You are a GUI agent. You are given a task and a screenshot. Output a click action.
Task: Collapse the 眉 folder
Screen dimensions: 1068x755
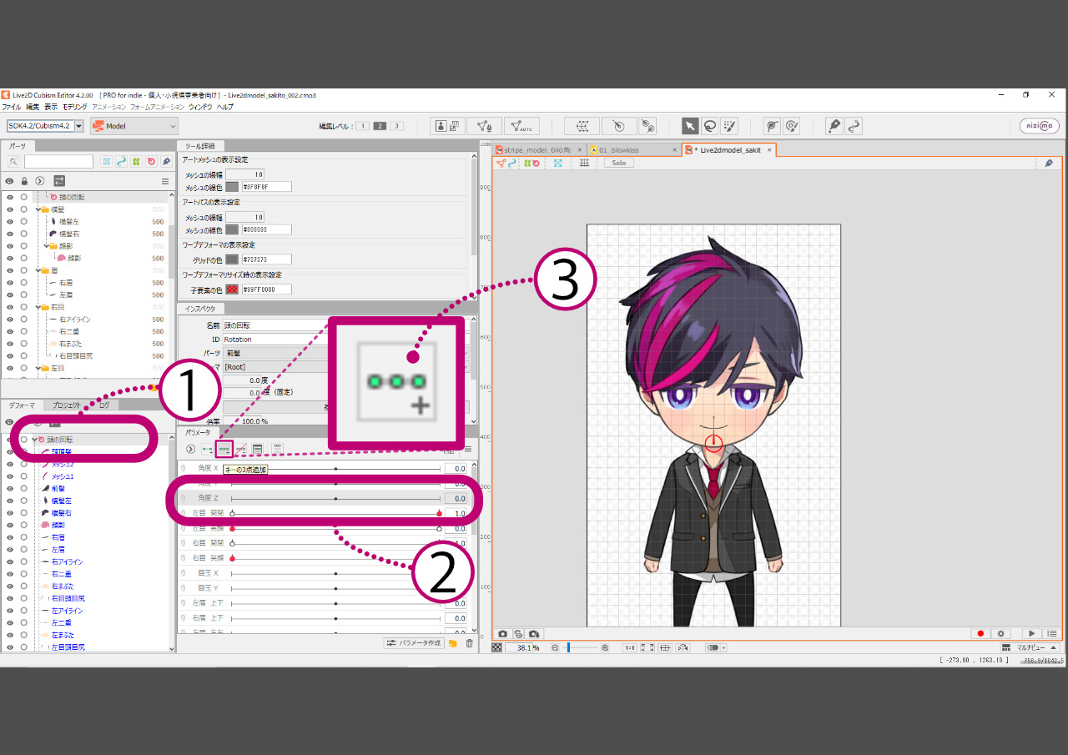38,270
